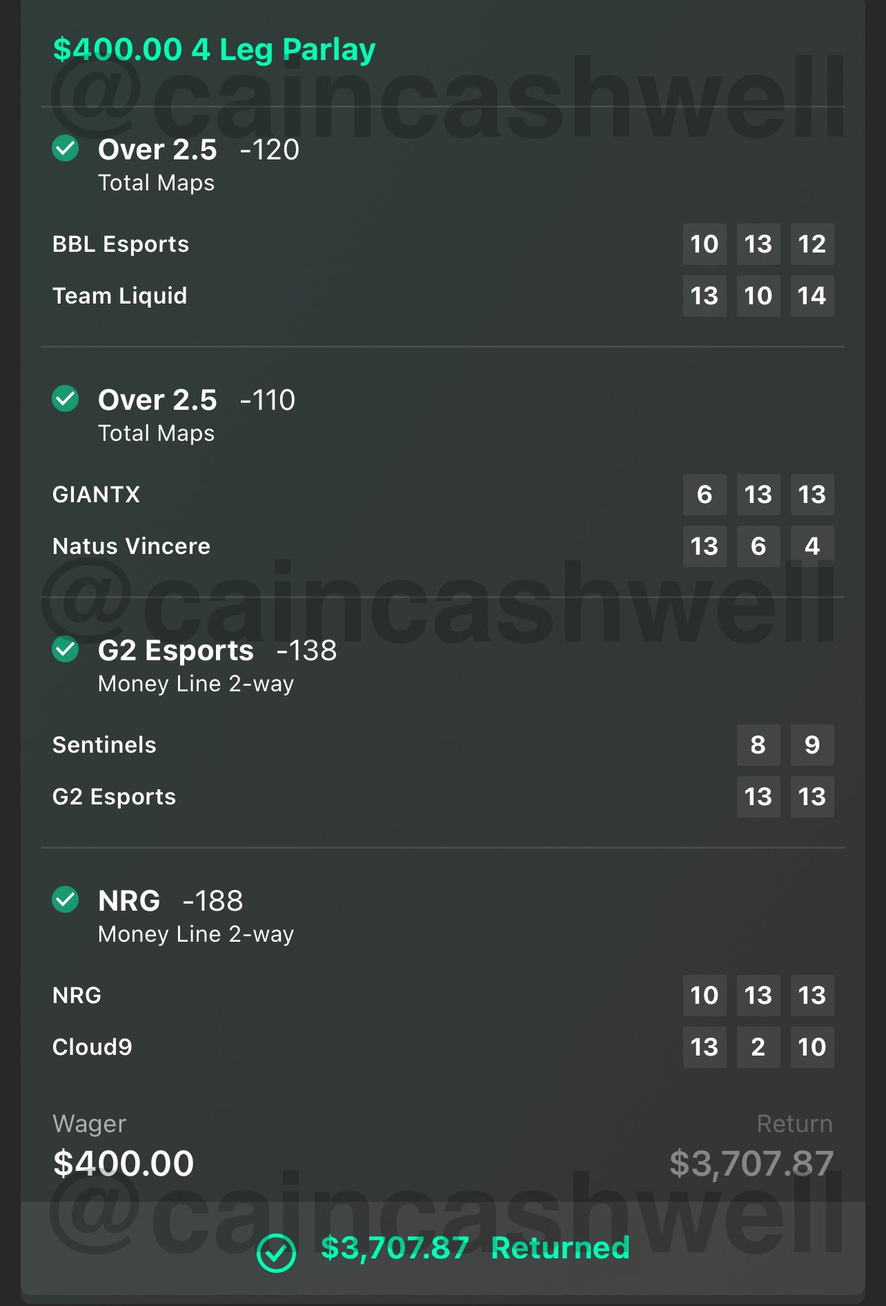886x1306 pixels.
Task: Click the green check beside Over 2.5 -110
Action: pos(66,399)
